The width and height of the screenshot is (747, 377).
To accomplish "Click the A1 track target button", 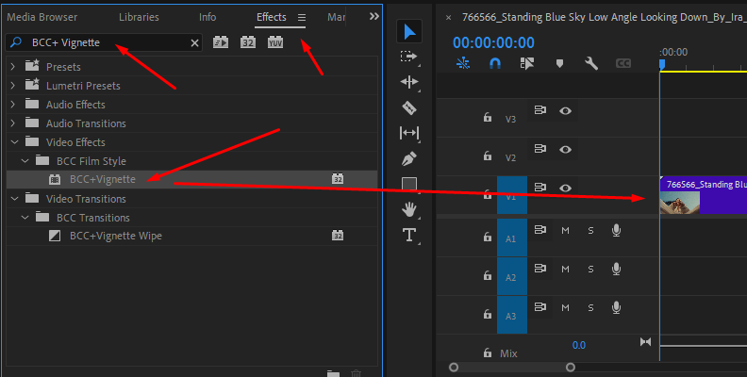I will (x=511, y=238).
